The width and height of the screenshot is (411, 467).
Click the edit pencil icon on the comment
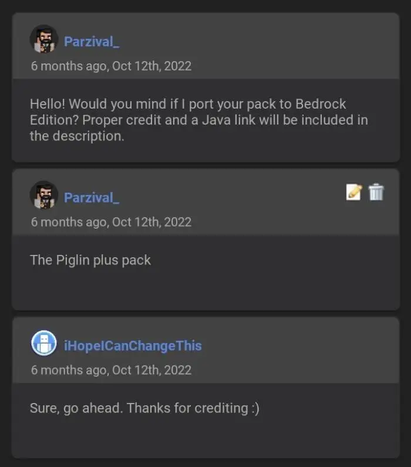[x=353, y=192]
